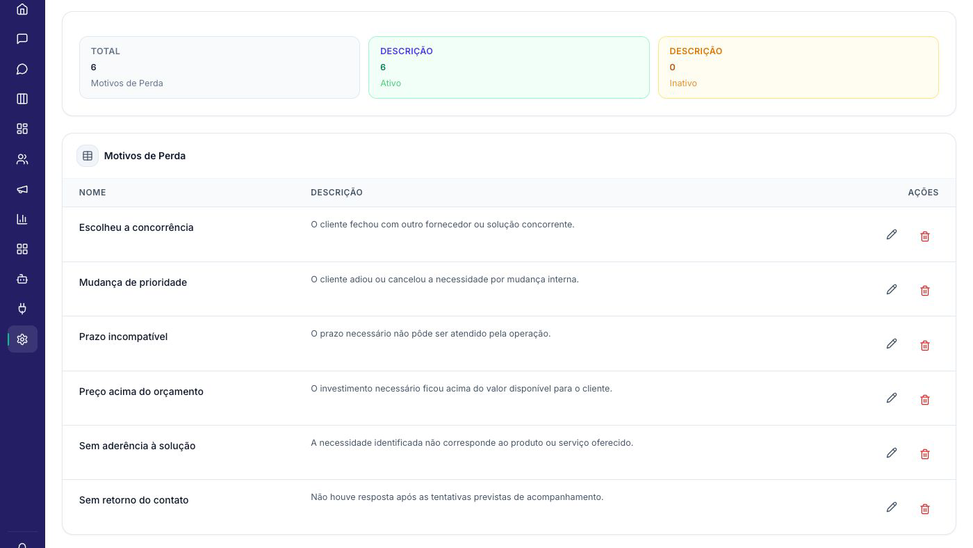Click the 'Escolheu a concorrência' name

[136, 227]
